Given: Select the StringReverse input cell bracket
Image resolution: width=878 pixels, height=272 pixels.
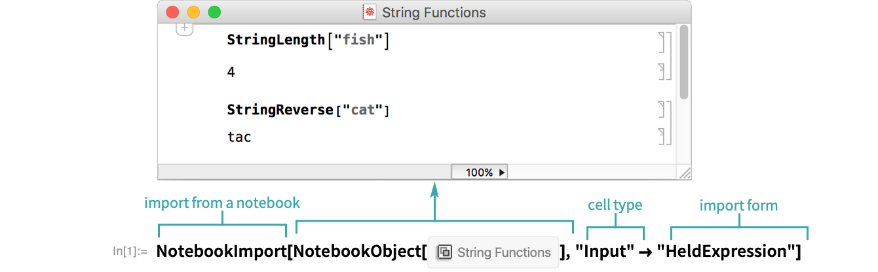Looking at the screenshot, I should [x=661, y=110].
